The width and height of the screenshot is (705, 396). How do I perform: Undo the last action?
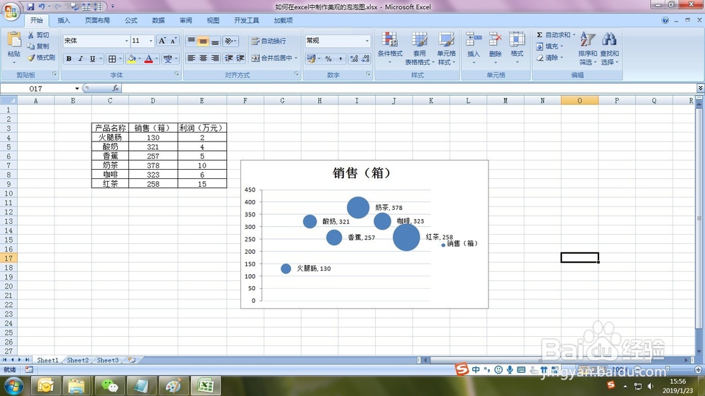pyautogui.click(x=42, y=6)
